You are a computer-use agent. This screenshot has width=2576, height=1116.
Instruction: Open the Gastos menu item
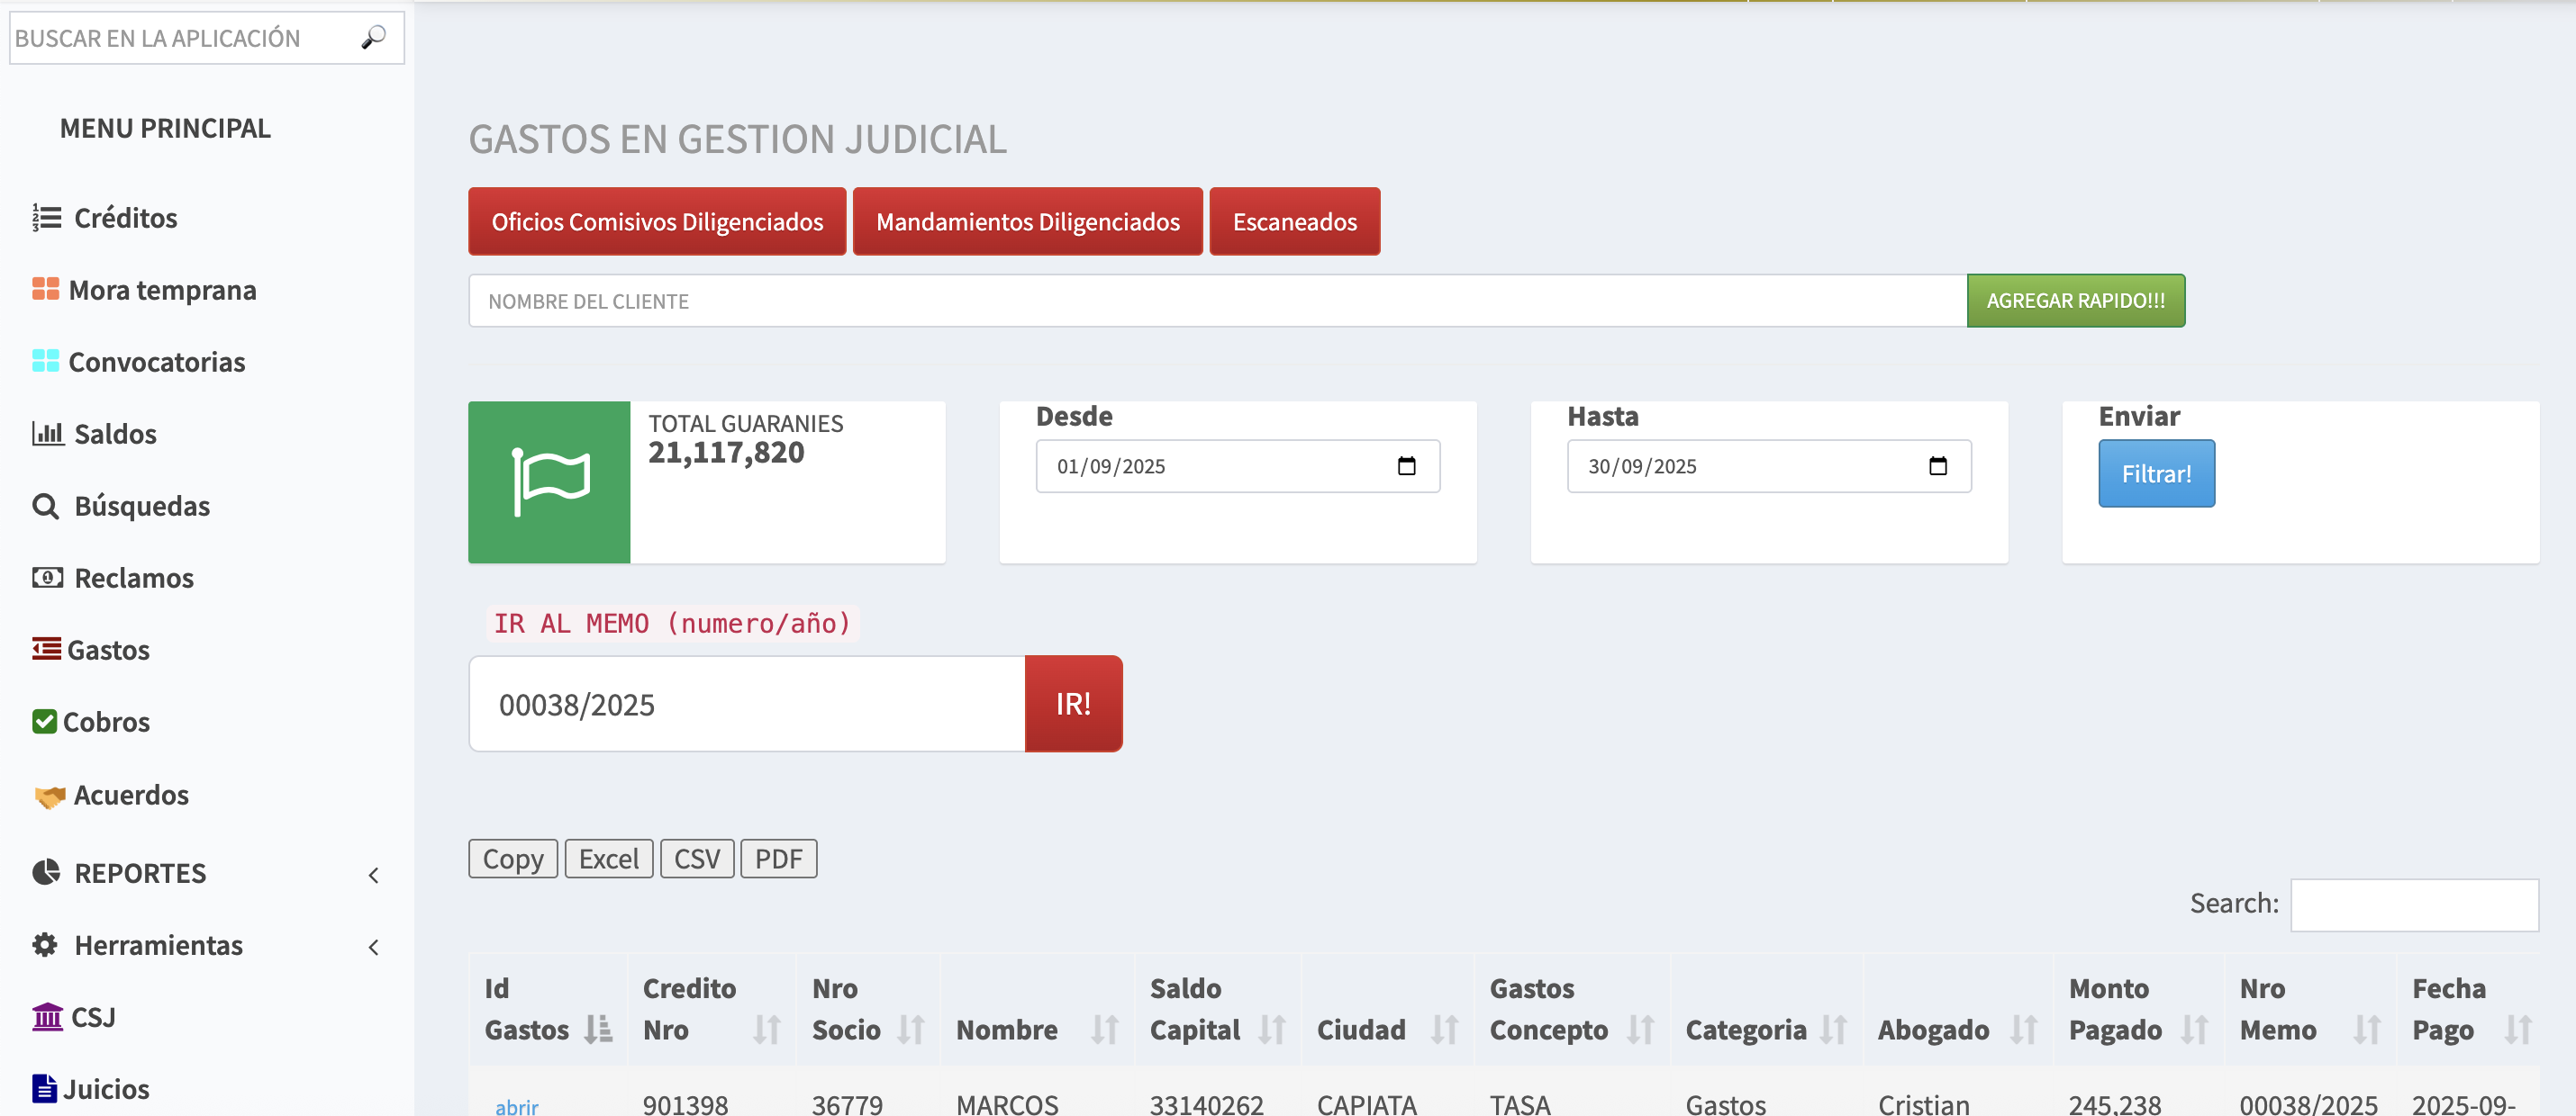pos(107,650)
